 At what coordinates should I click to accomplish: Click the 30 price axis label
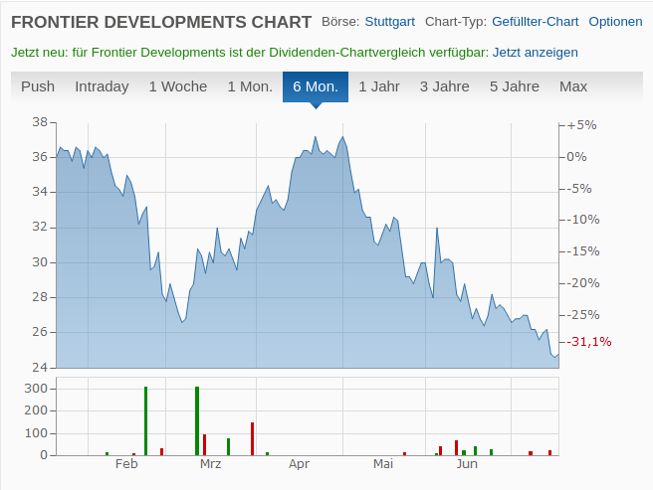40,262
